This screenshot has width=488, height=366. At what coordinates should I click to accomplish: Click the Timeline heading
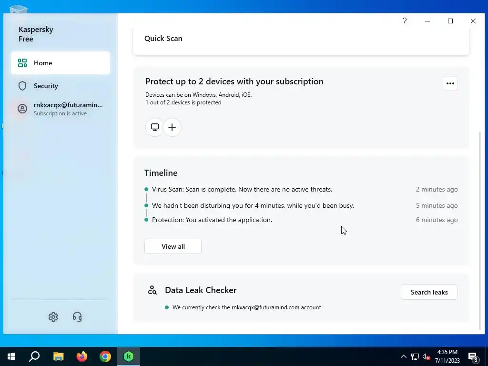pyautogui.click(x=161, y=173)
